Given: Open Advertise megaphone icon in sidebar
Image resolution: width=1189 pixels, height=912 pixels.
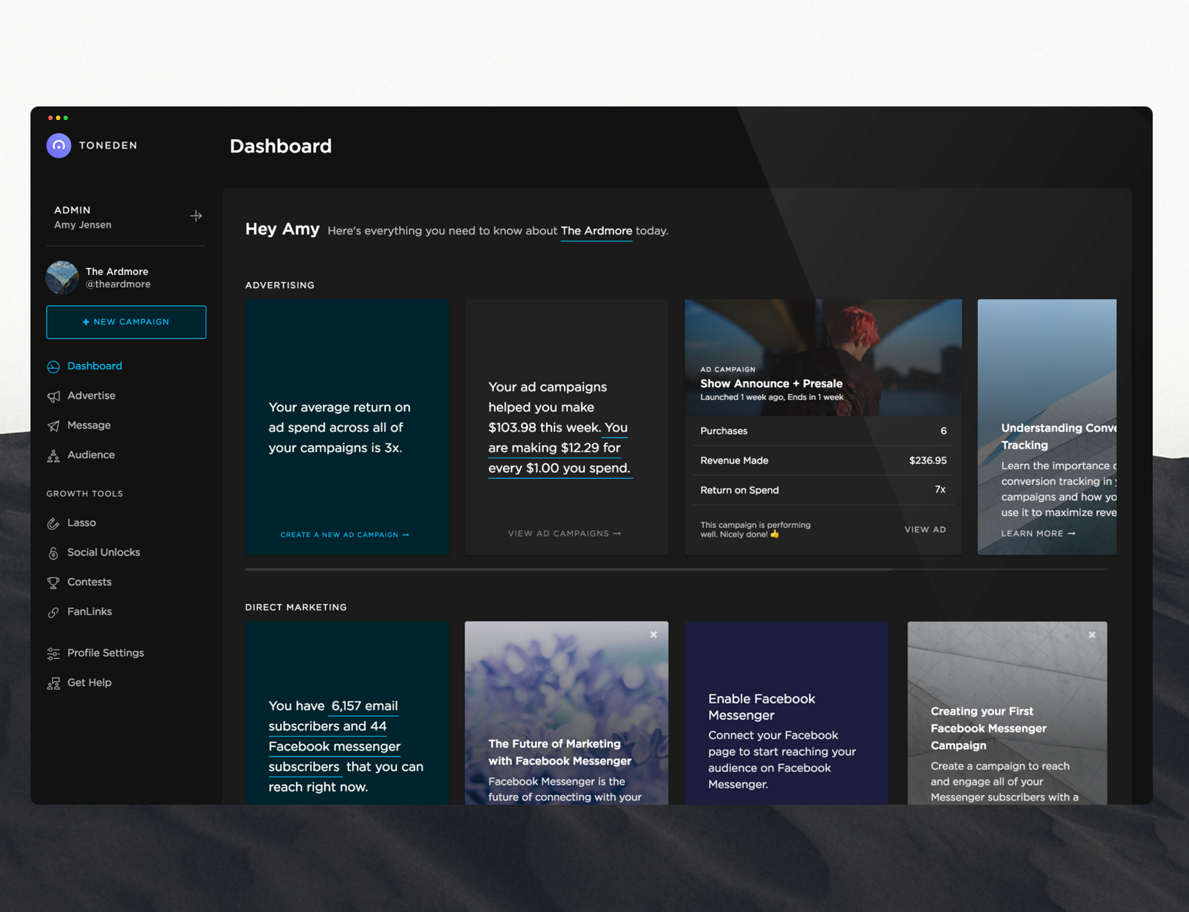Looking at the screenshot, I should point(53,396).
